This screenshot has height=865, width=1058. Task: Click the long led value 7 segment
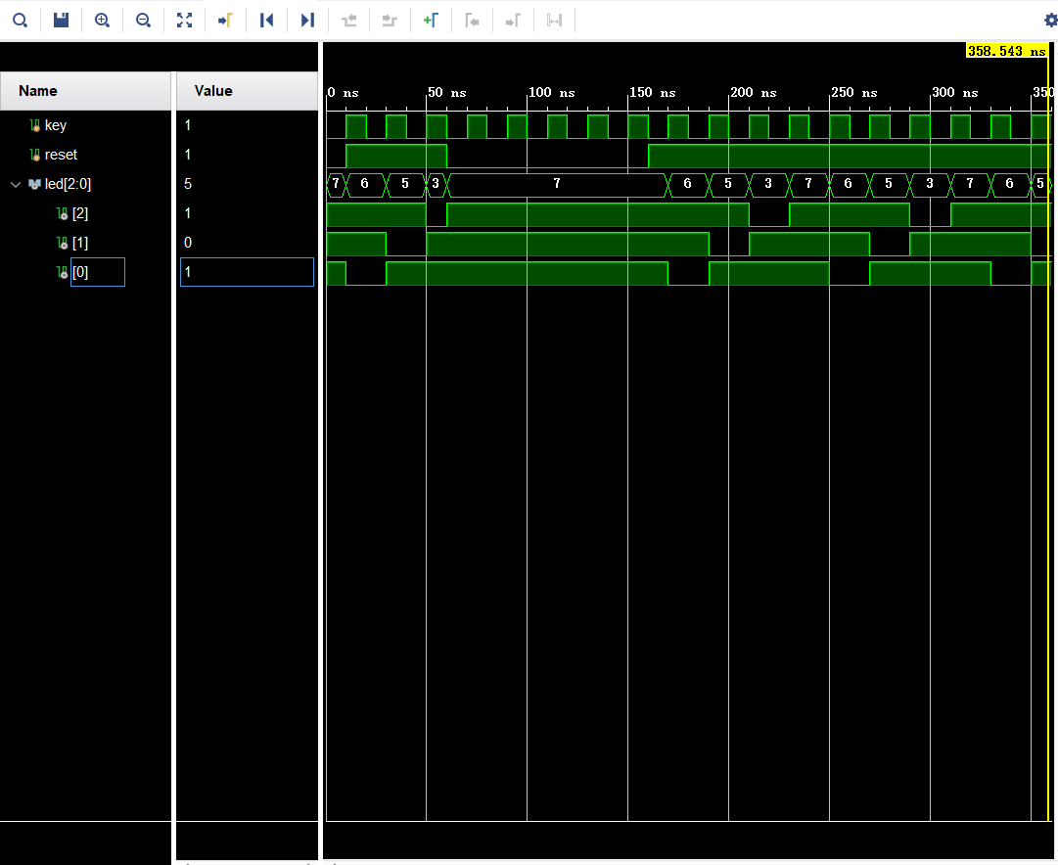[557, 184]
